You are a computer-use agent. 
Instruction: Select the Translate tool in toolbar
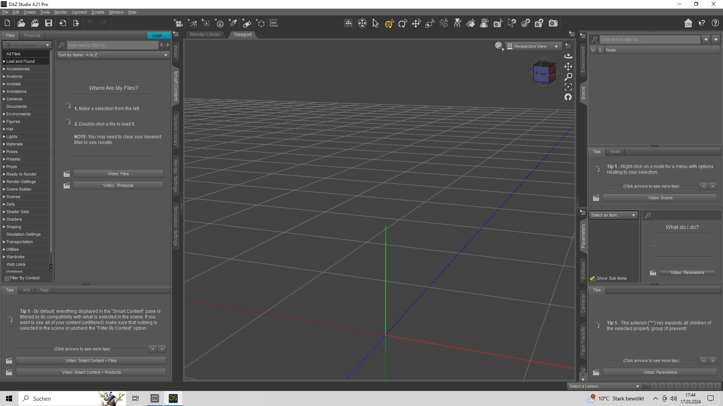[416, 23]
